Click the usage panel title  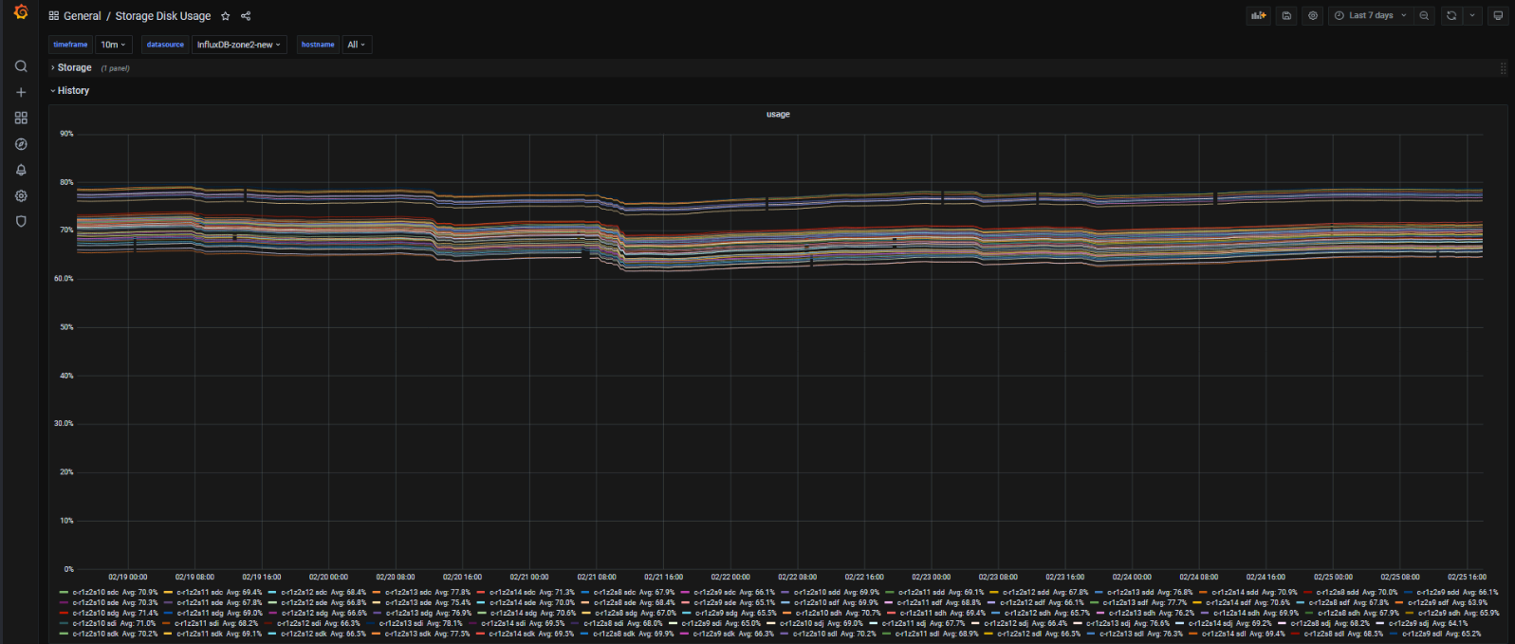tap(778, 114)
